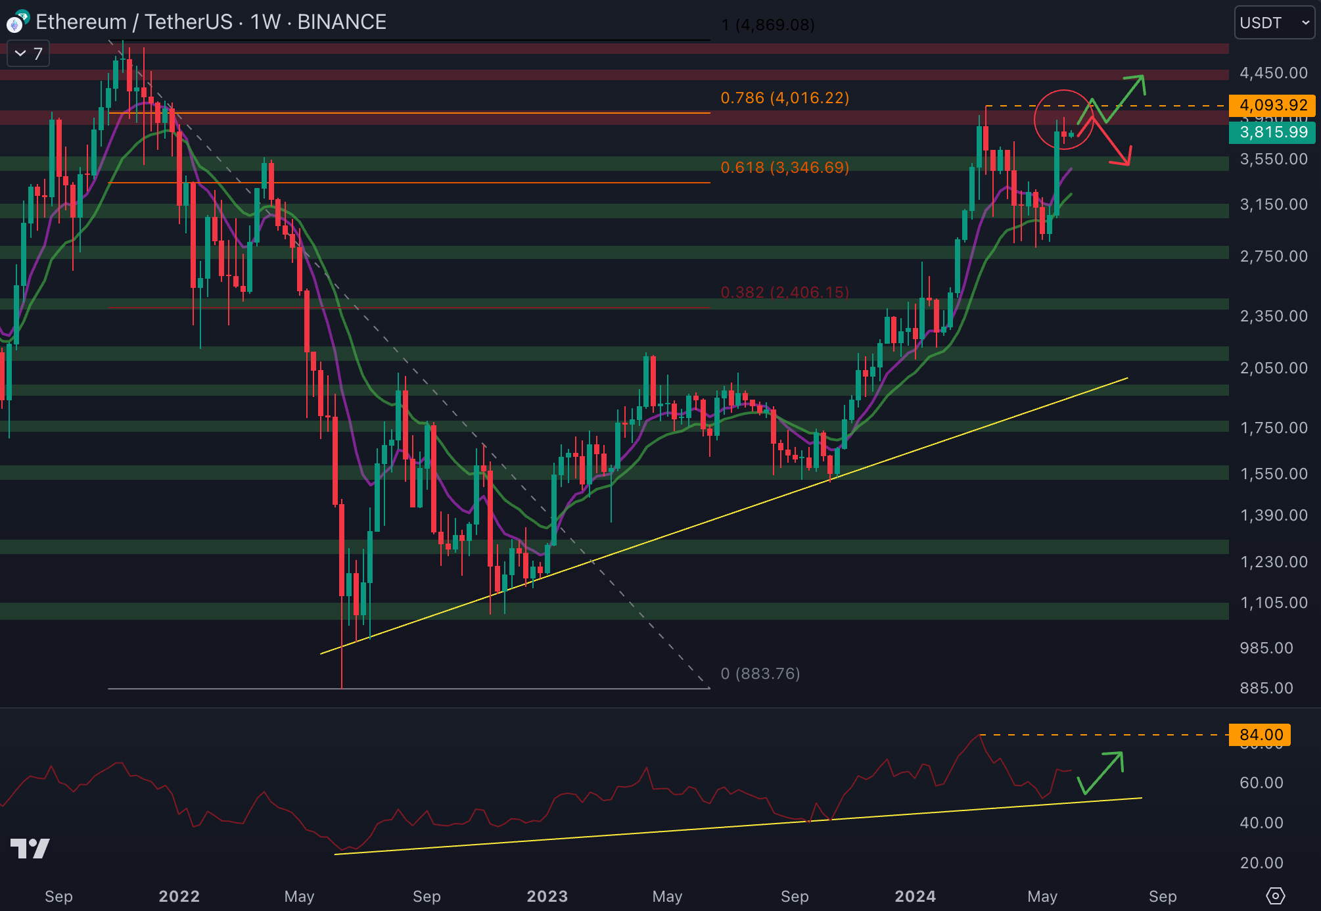Open chart settings gear icon
This screenshot has width=1321, height=911.
pyautogui.click(x=1275, y=896)
